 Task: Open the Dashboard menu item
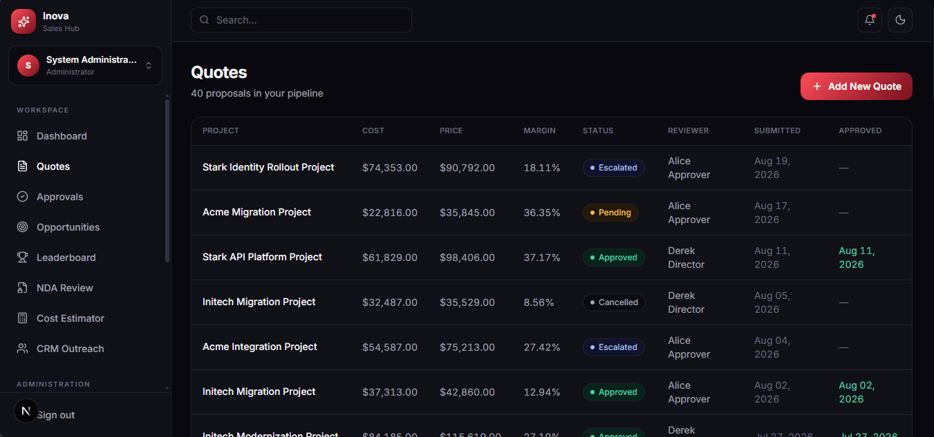coord(85,136)
